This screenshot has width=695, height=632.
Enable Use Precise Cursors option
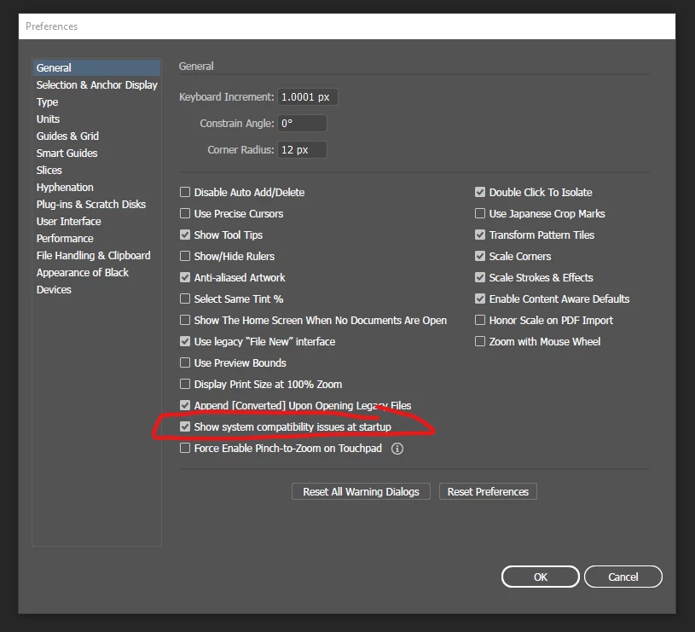pos(185,213)
